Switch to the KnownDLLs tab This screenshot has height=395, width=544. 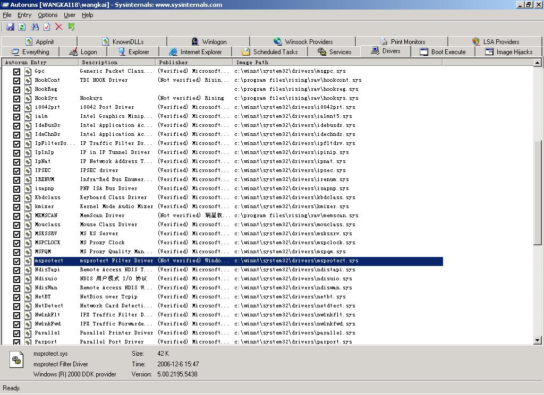click(x=123, y=41)
